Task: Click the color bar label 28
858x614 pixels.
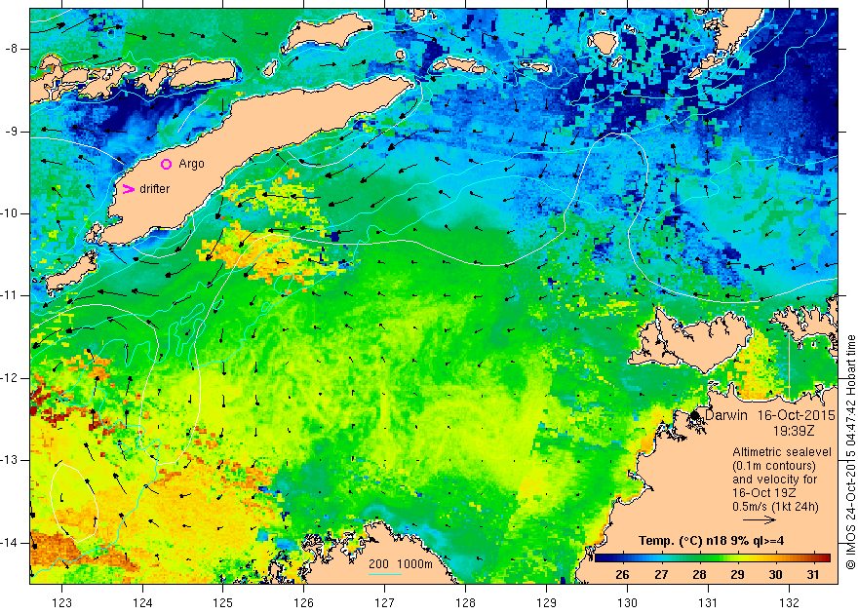Action: click(699, 575)
